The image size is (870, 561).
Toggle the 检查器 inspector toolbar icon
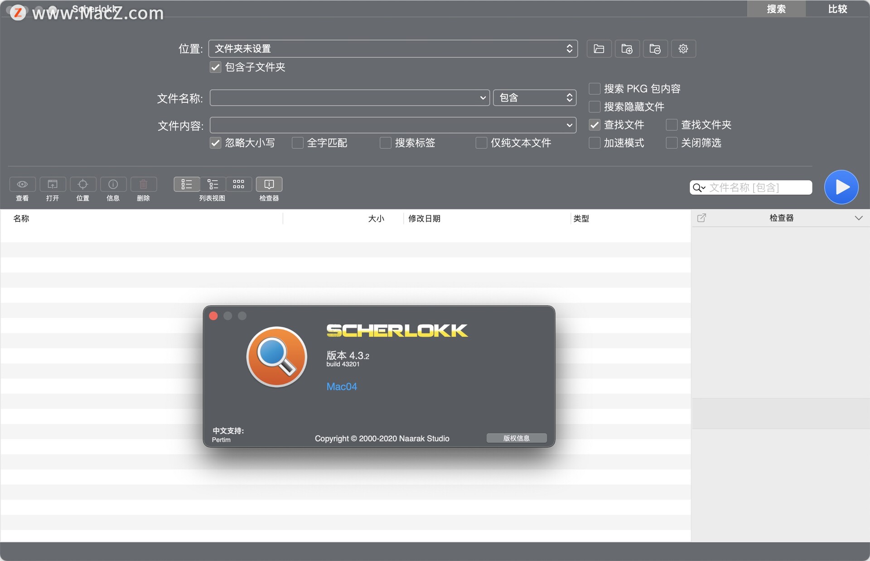tap(269, 184)
